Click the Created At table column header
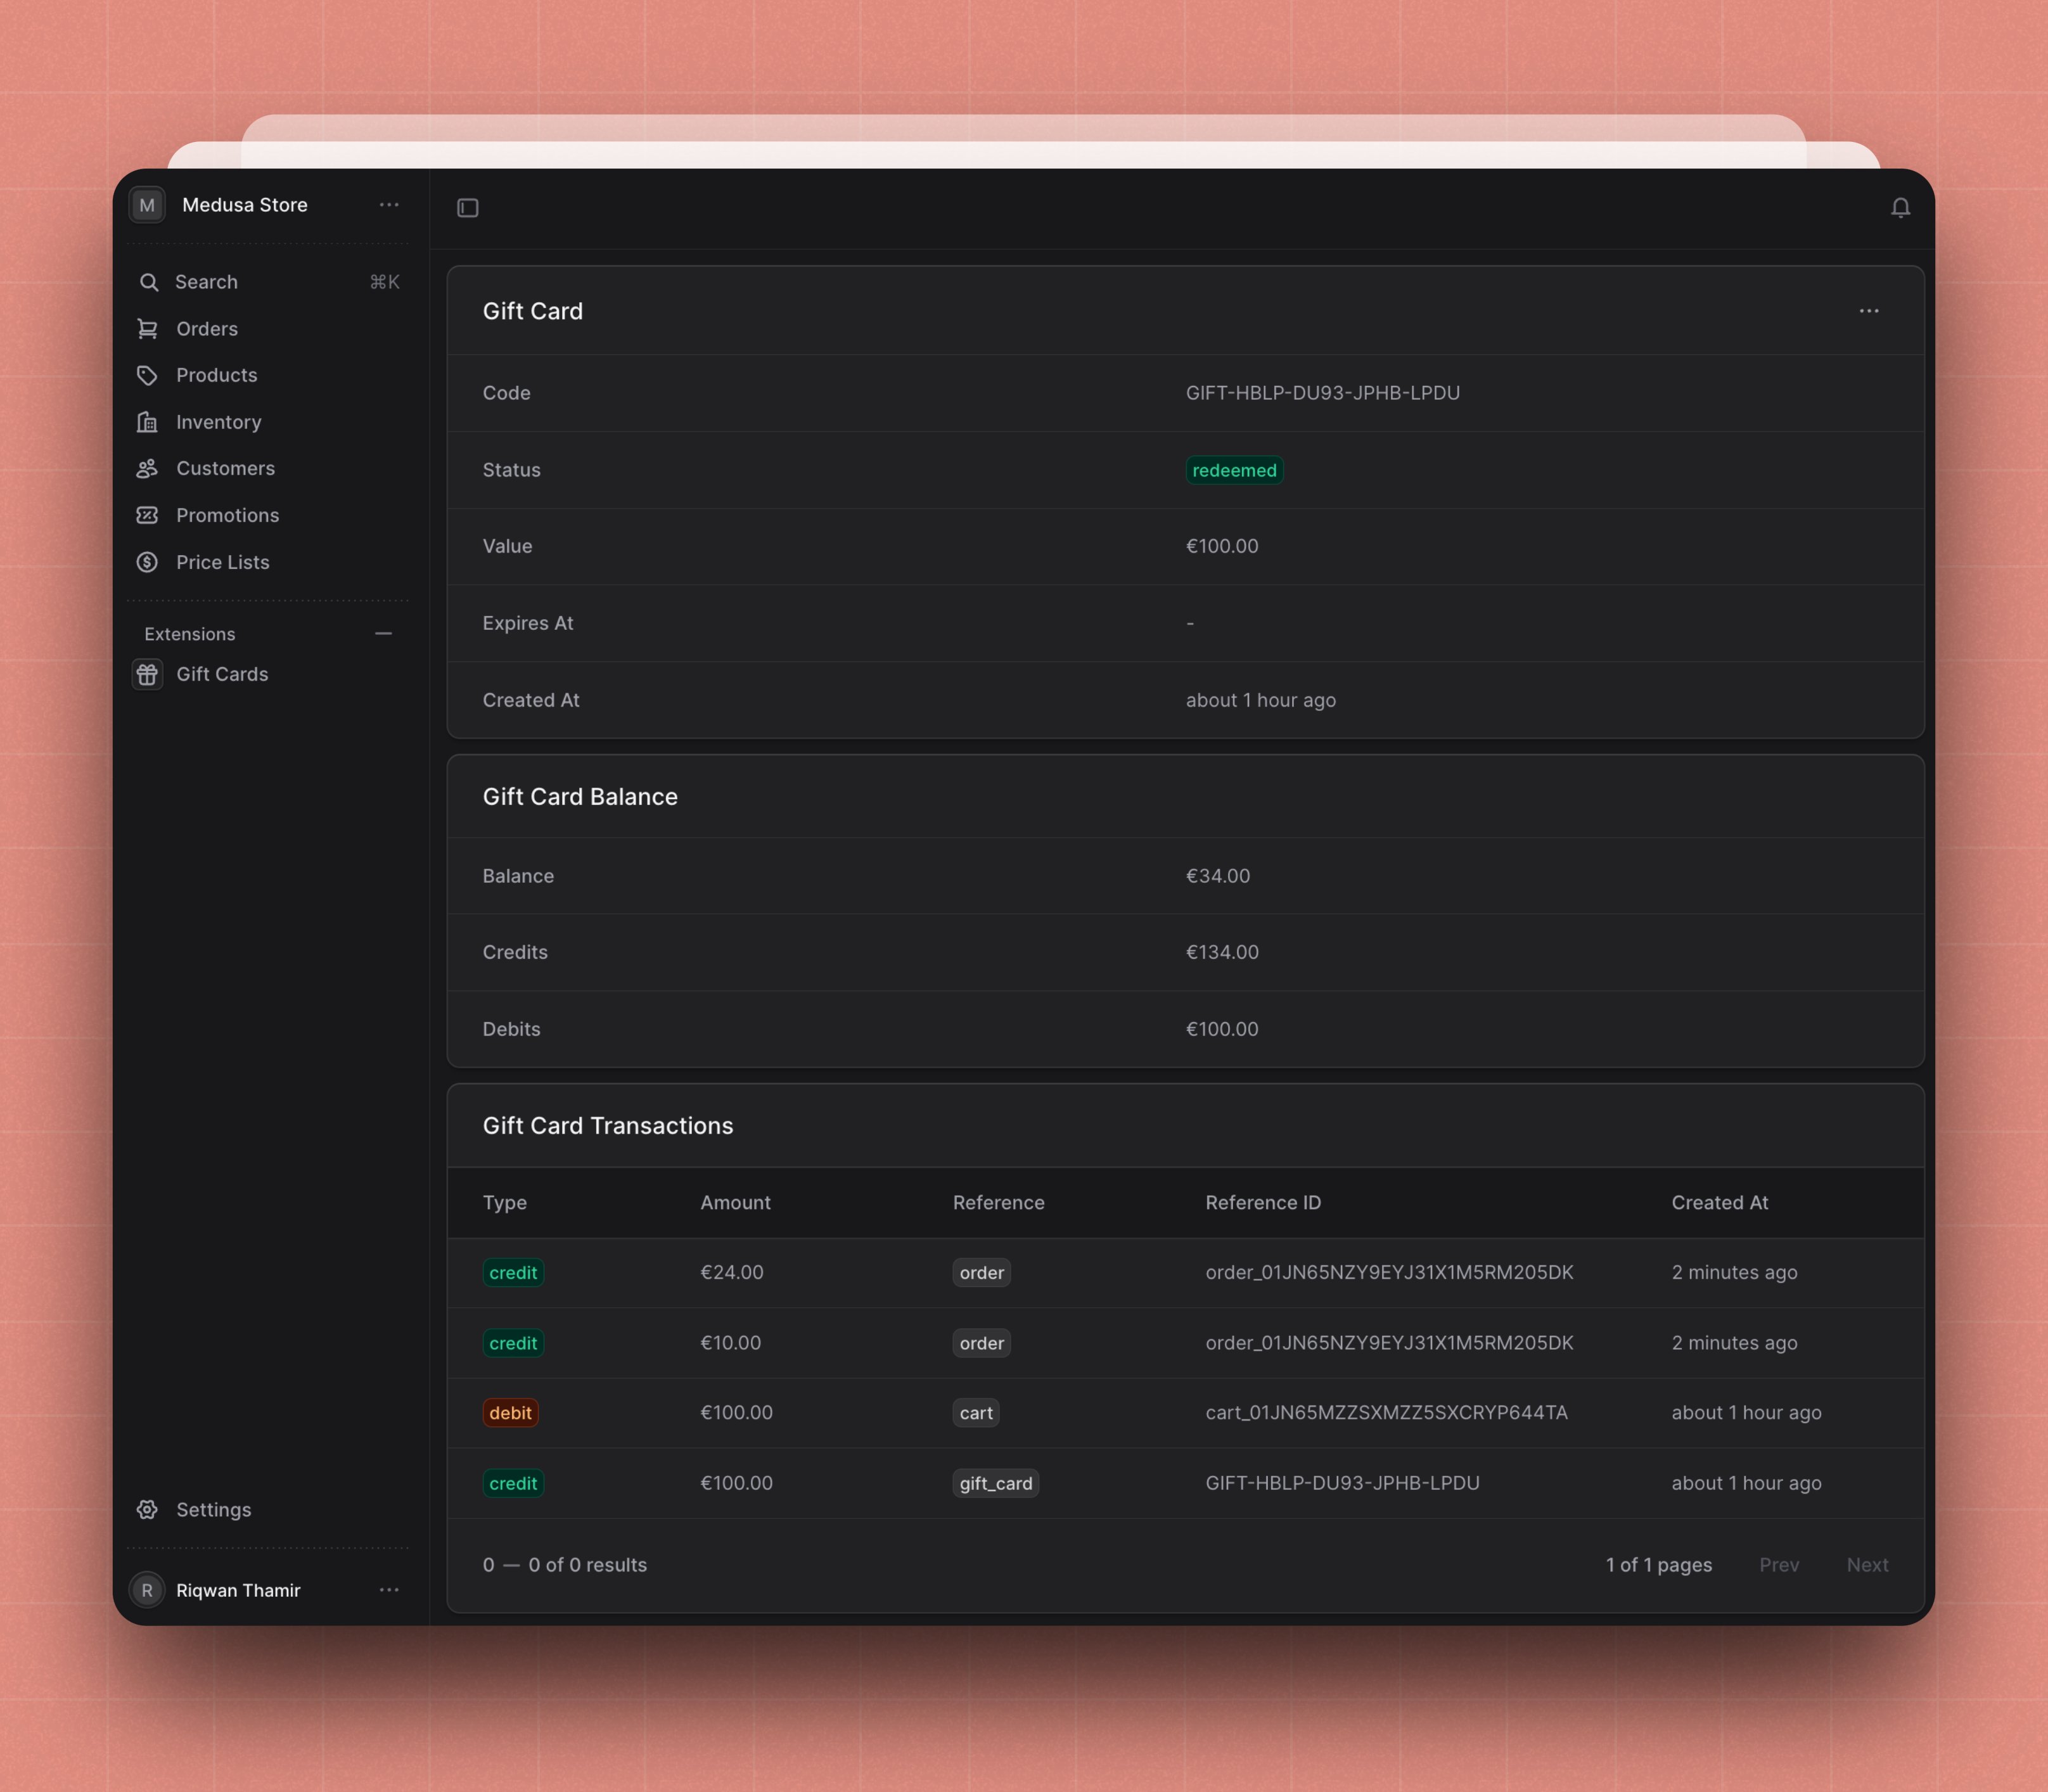2048x1792 pixels. coord(1720,1203)
